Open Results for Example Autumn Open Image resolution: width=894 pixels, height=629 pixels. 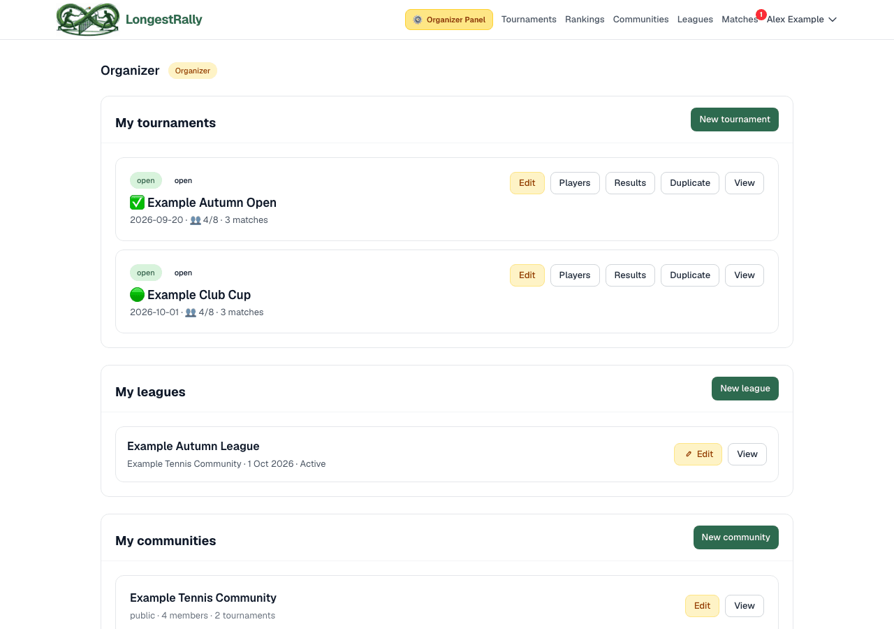630,183
